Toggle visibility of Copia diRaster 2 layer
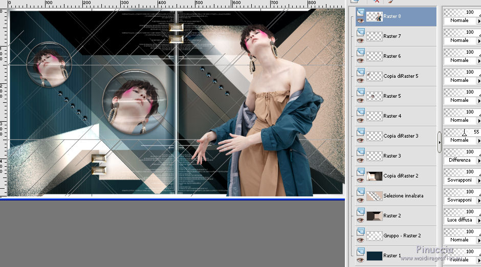Viewport: 481px width, 267px height. (x=360, y=180)
